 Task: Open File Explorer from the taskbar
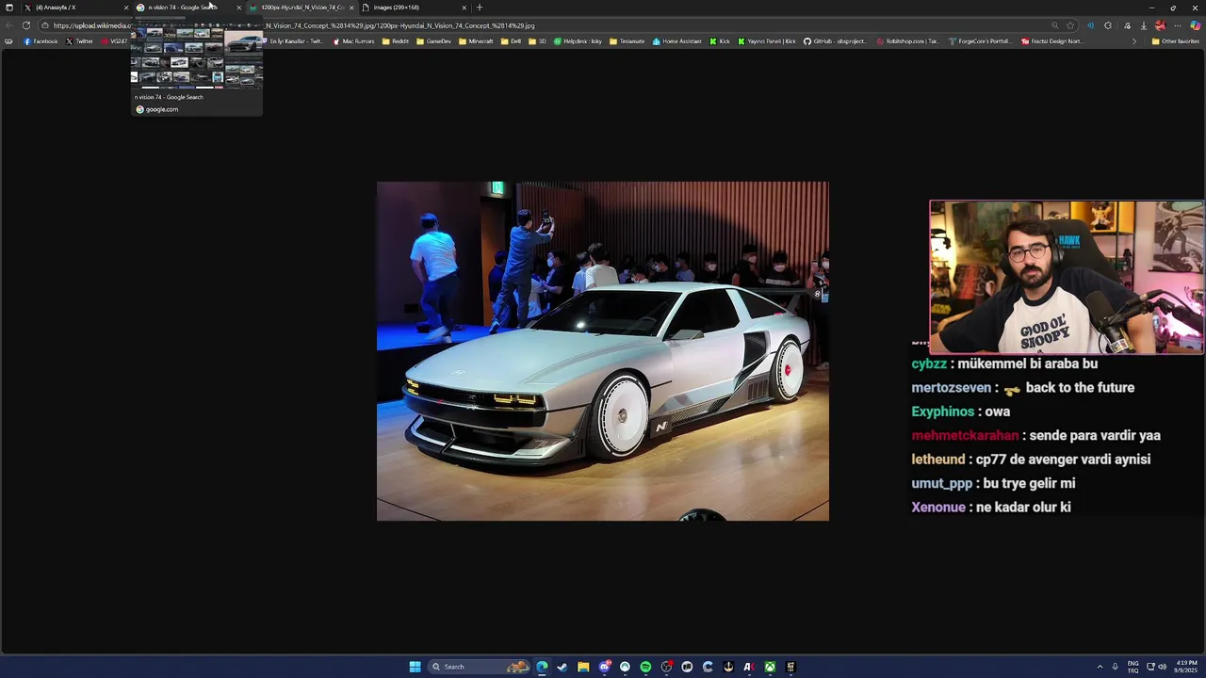[x=583, y=667]
